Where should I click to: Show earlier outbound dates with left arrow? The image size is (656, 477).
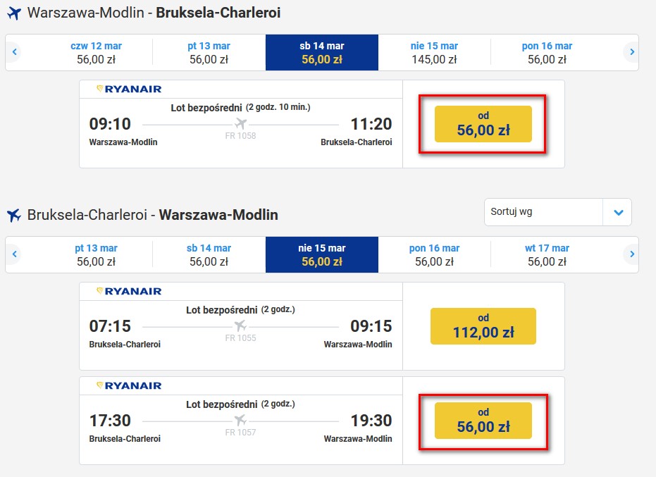pyautogui.click(x=15, y=52)
